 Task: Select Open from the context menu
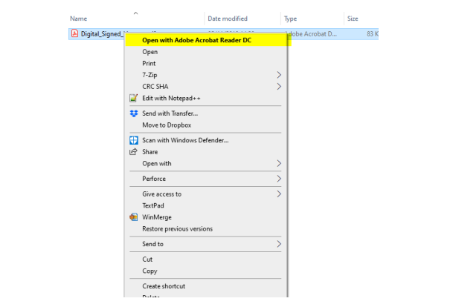[x=206, y=52]
